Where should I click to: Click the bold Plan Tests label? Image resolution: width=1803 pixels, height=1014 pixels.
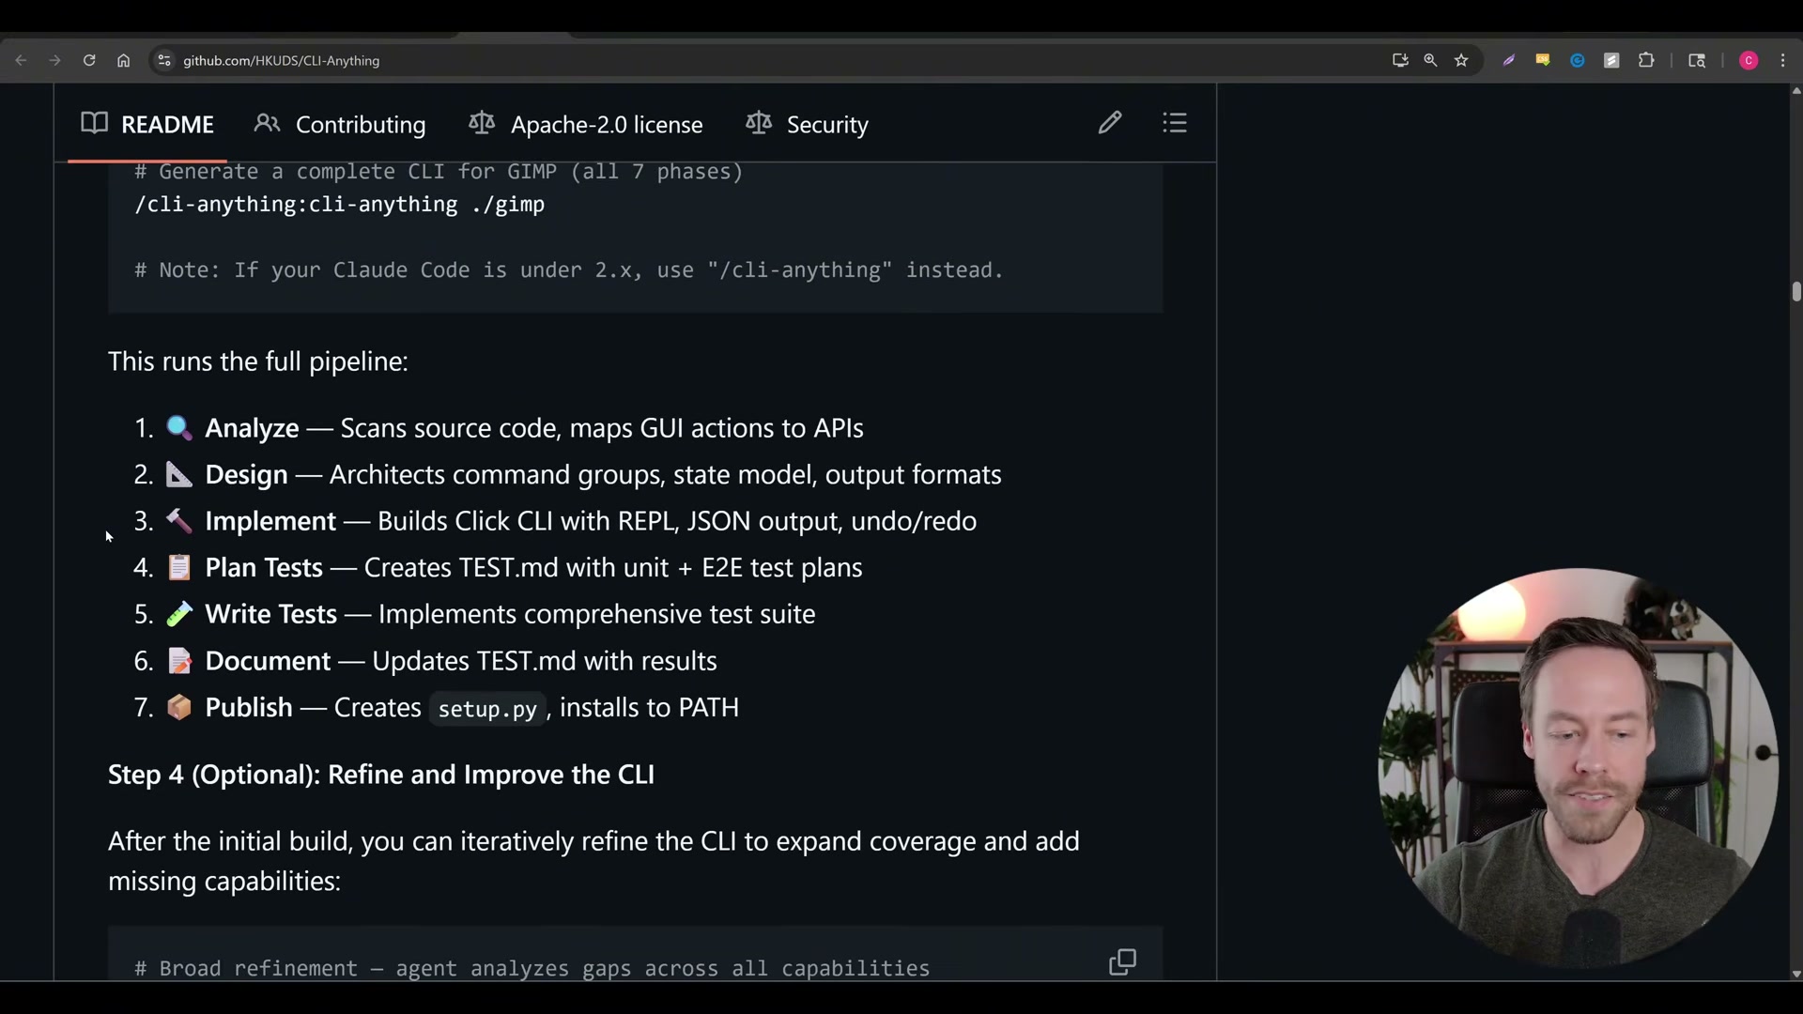click(x=264, y=567)
